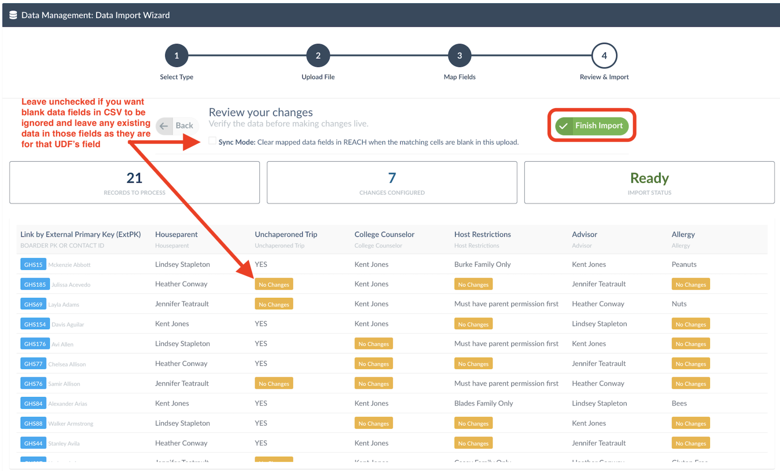
Task: Open the GHS84 Alexander Arias record badge
Action: 33,403
